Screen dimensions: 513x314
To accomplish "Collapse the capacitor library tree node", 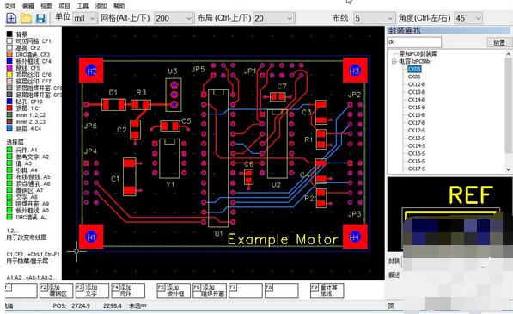I will (x=394, y=62).
